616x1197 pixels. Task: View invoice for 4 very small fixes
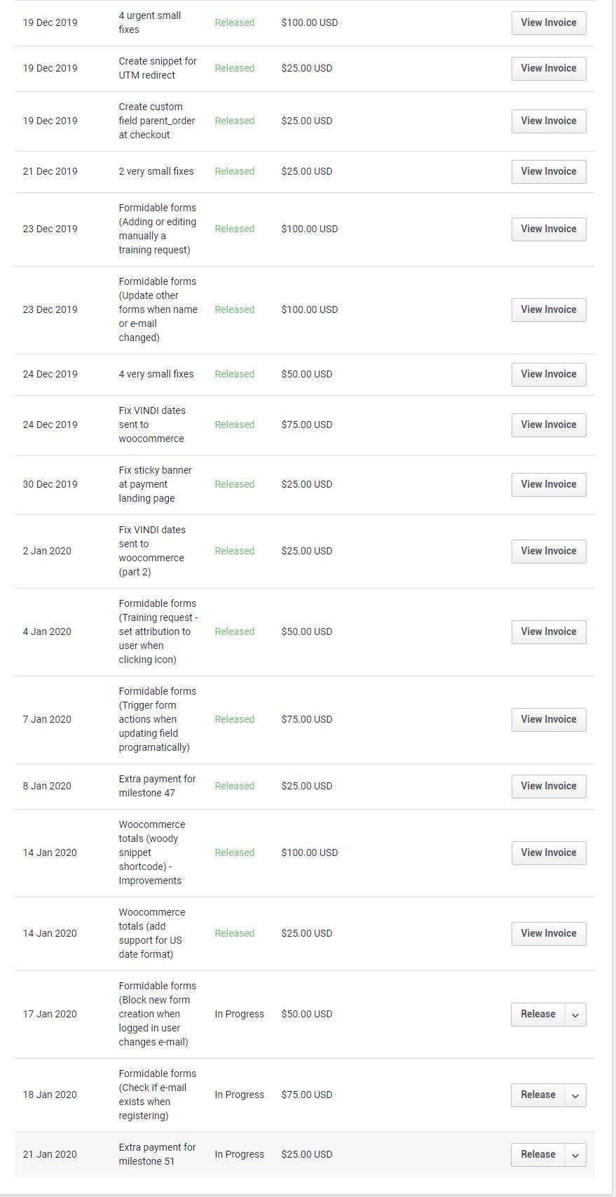pyautogui.click(x=548, y=375)
